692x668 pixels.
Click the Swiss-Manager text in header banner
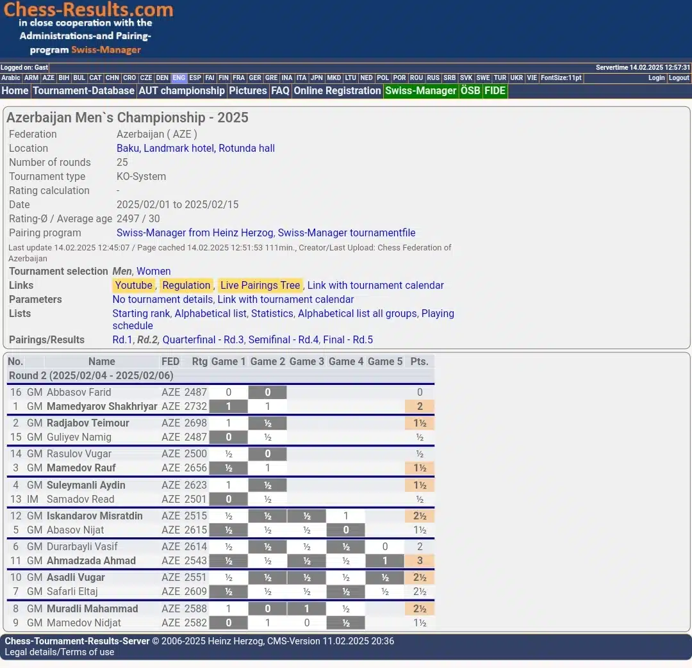(106, 50)
